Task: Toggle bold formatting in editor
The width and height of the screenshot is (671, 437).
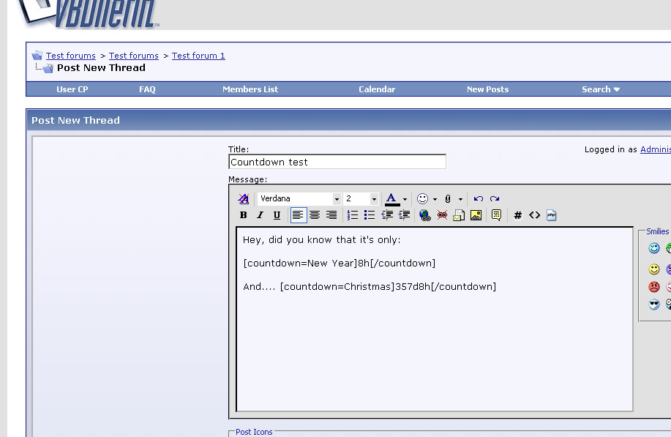Action: pos(244,215)
